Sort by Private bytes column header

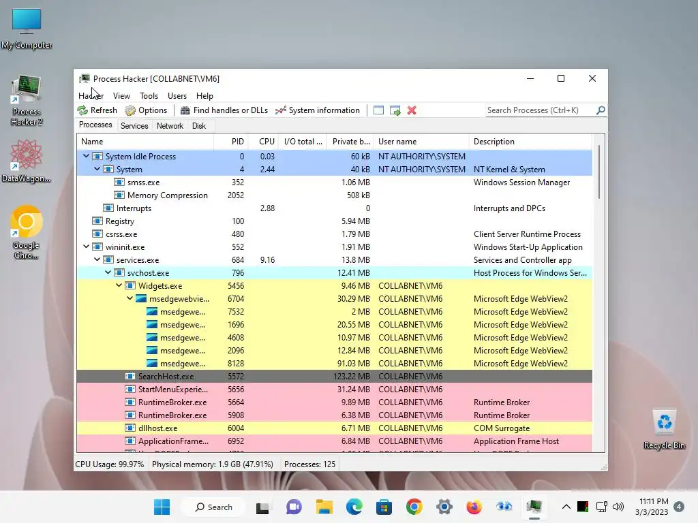350,142
